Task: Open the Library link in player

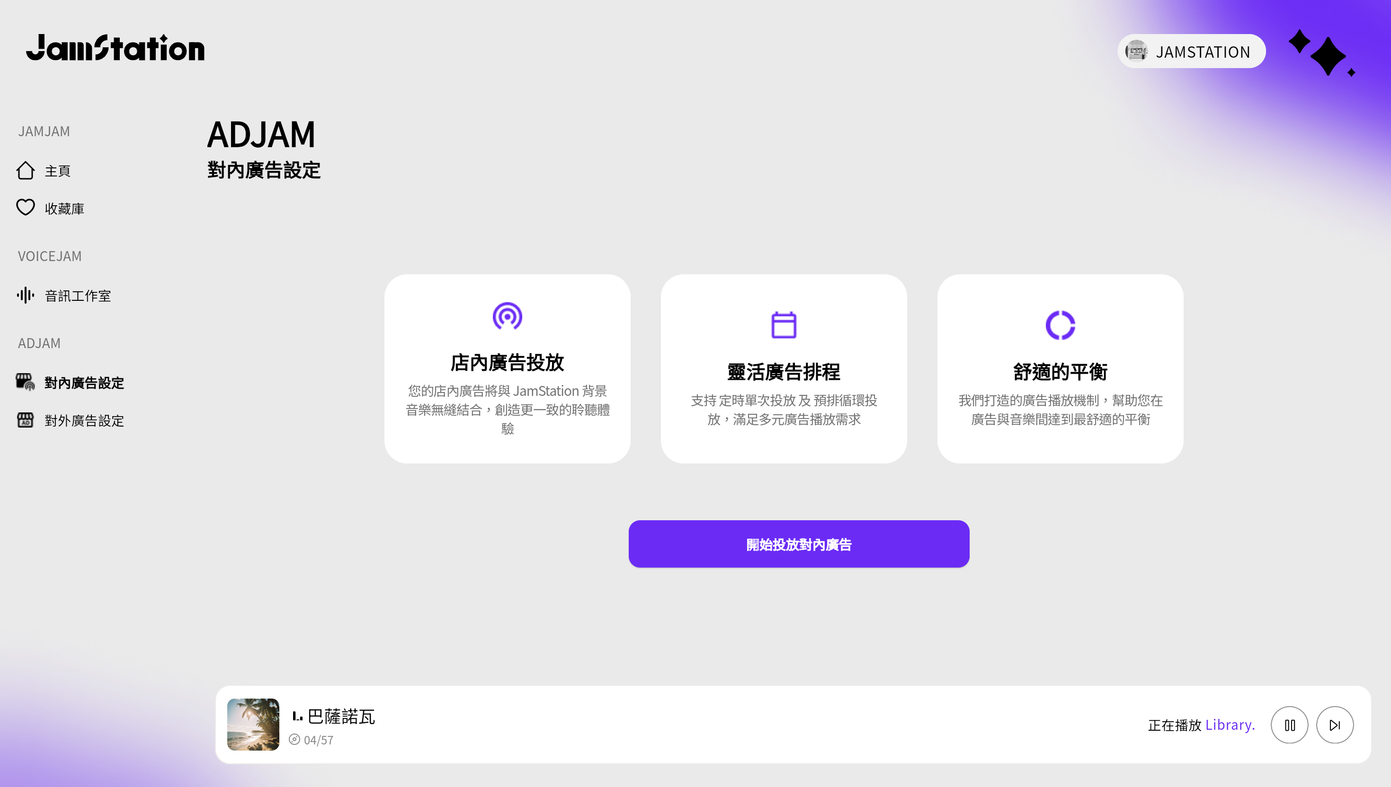Action: (1230, 725)
